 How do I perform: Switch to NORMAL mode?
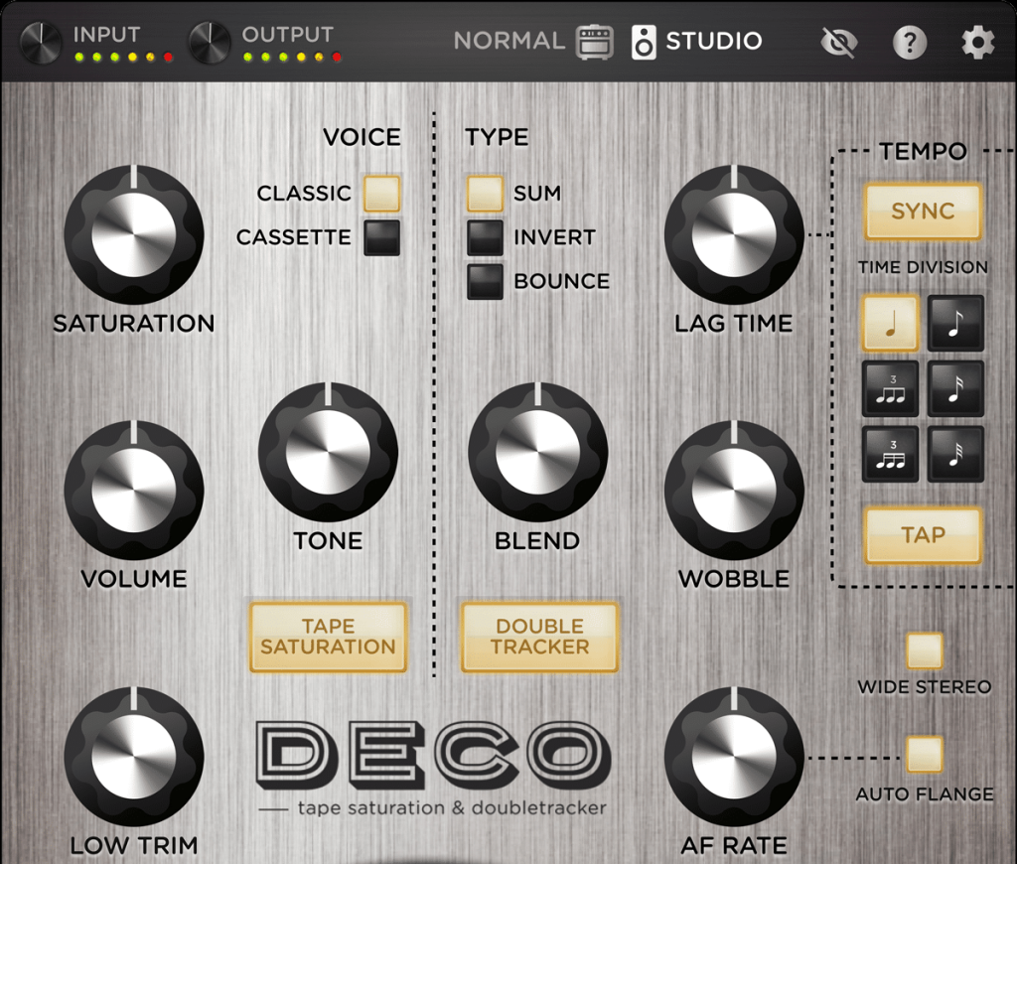pos(508,41)
